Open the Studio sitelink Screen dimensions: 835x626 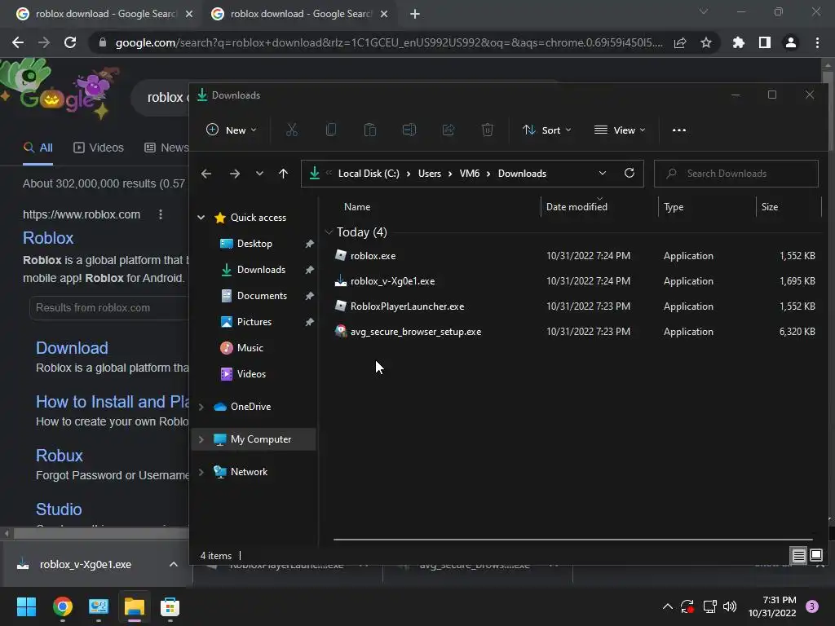59,509
